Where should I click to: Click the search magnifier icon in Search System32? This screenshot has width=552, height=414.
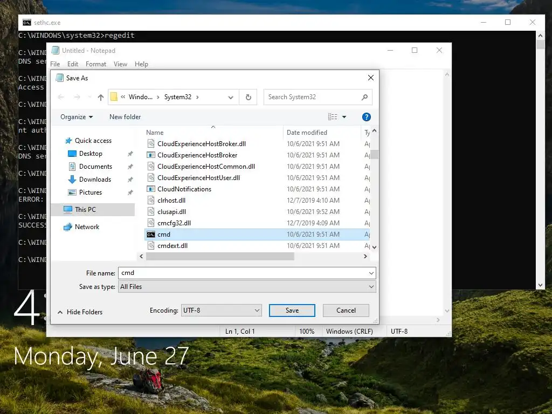(x=365, y=97)
